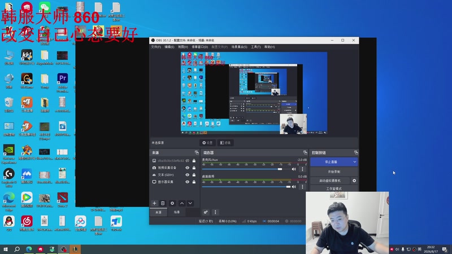The width and height of the screenshot is (452, 254).
Task: Click 开始录制 to start recording
Action: [334, 172]
